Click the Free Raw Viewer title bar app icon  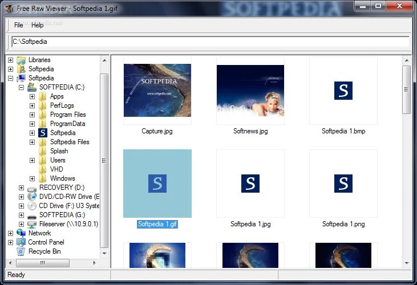tap(9, 9)
